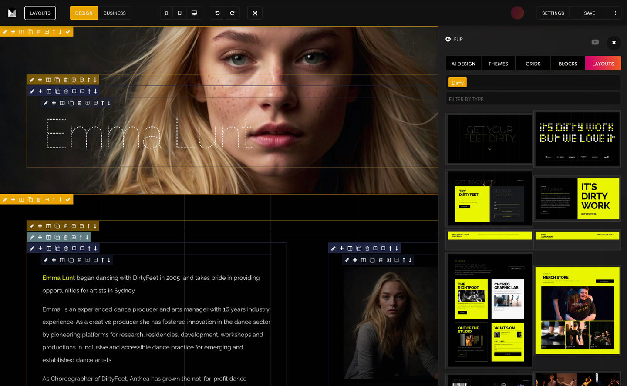Click the dark red color circle
The height and width of the screenshot is (386, 627).
pos(517,13)
